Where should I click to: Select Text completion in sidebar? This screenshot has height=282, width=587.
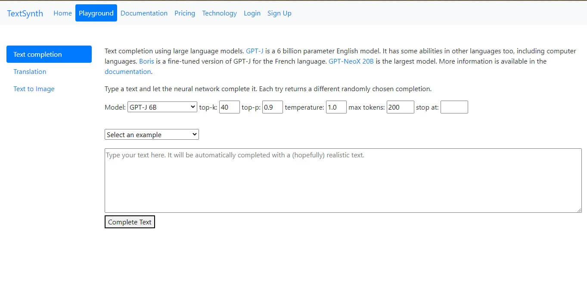tap(49, 54)
